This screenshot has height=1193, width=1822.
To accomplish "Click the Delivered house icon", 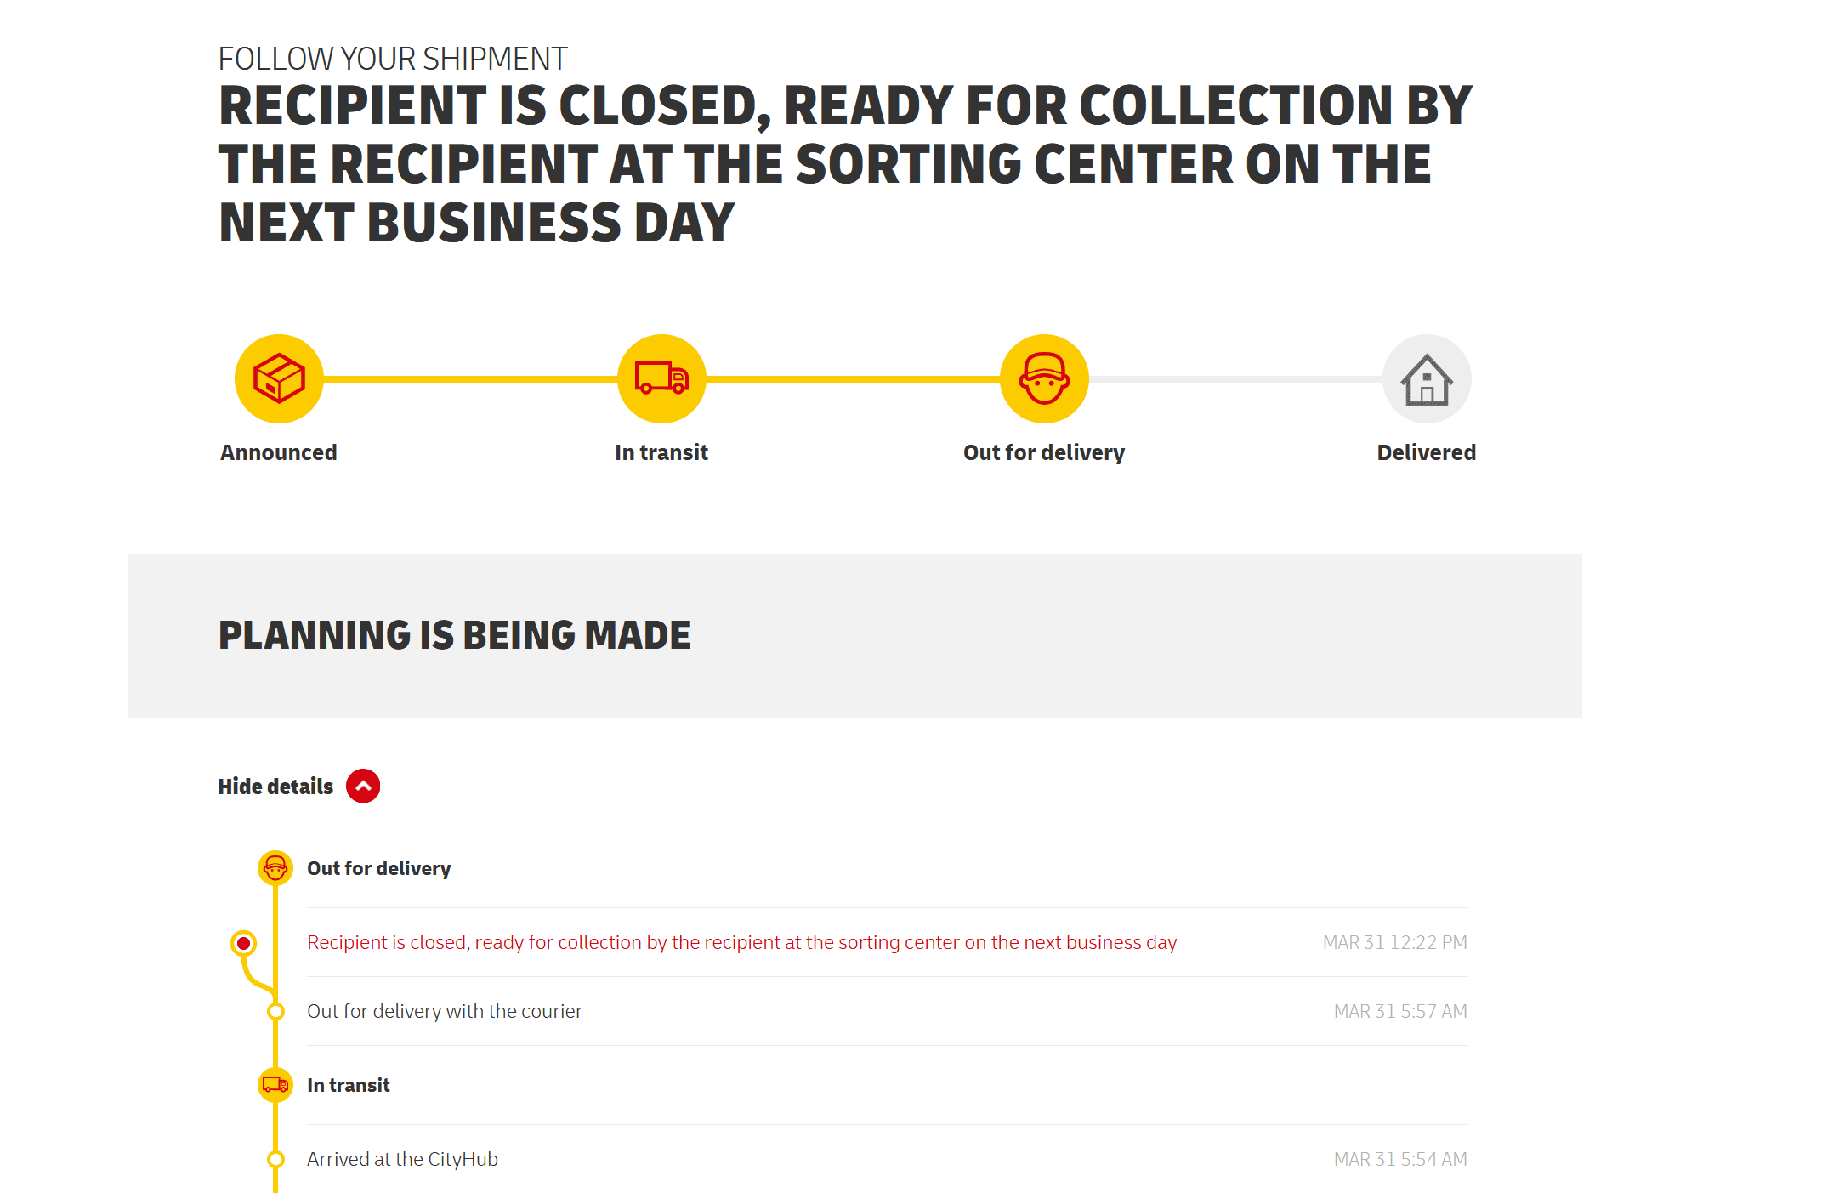I will pyautogui.click(x=1427, y=378).
